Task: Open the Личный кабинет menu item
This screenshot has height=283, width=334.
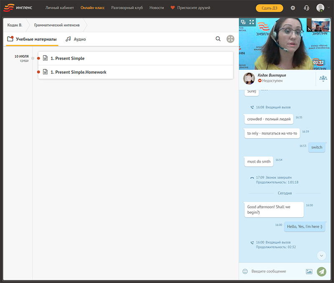Action: pyautogui.click(x=60, y=8)
